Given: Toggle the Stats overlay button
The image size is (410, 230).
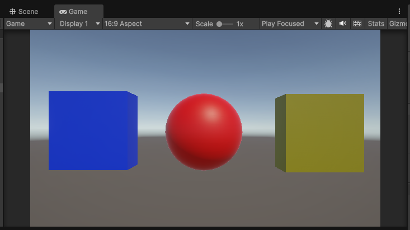Looking at the screenshot, I should (x=376, y=24).
